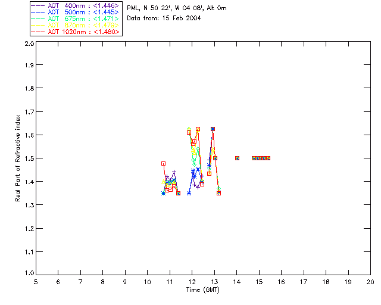Click the x-axis label 12
381x305 pixels.
[x=192, y=282]
